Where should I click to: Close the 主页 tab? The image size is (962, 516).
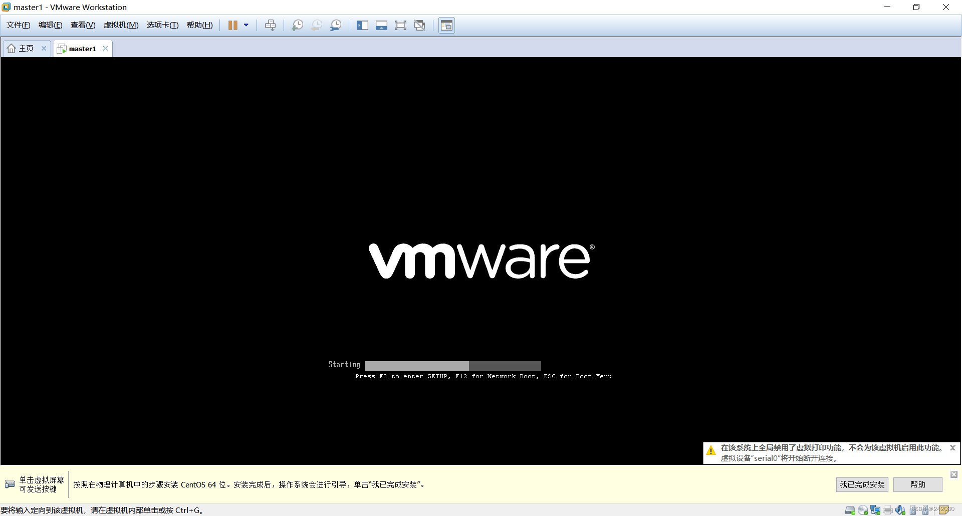(x=44, y=49)
